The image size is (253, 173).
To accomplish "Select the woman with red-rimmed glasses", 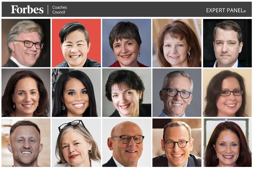I will pyautogui.click(x=227, y=93).
